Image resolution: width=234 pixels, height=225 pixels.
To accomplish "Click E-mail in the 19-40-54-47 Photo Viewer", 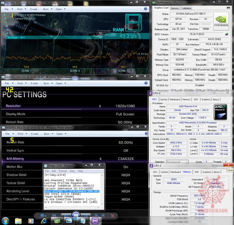I will (34, 83).
